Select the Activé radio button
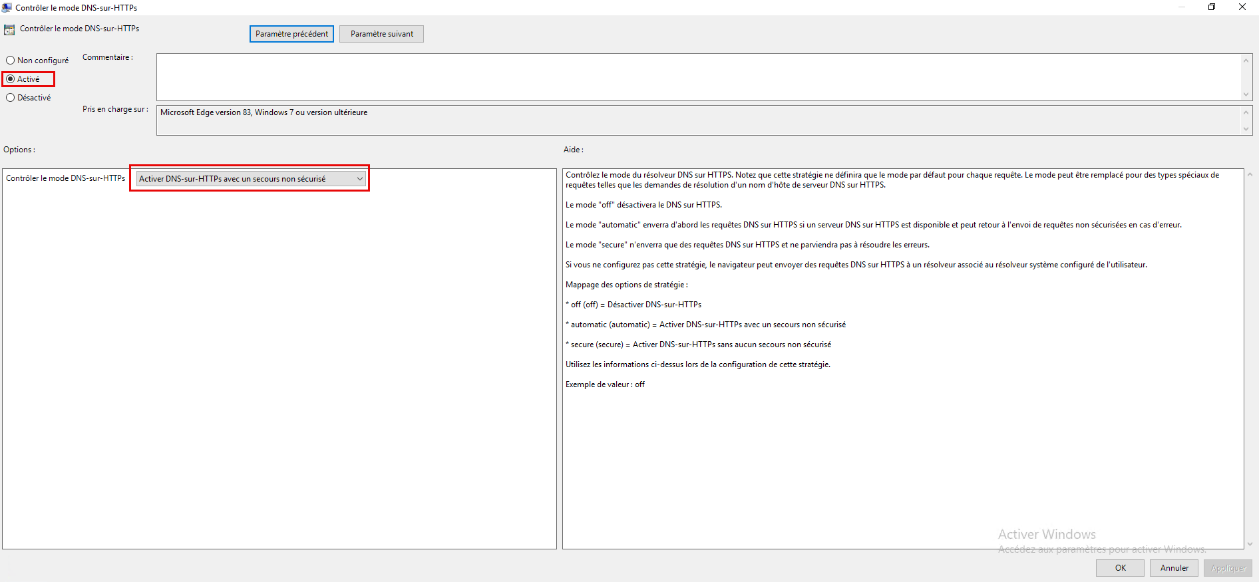The height and width of the screenshot is (582, 1259). point(23,79)
